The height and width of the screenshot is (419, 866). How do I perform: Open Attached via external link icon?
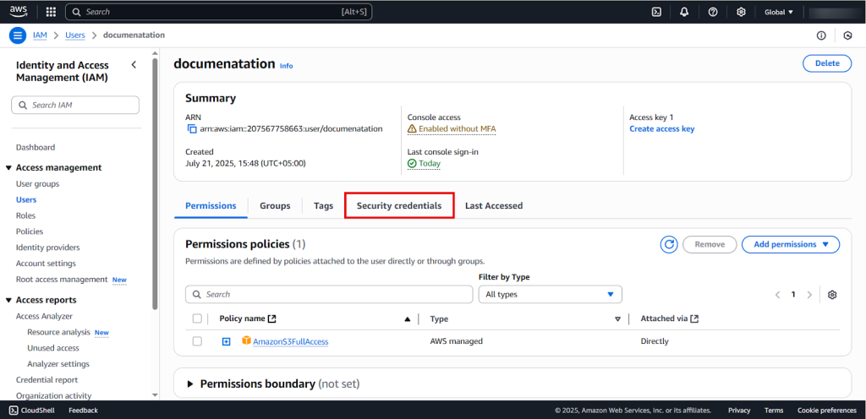[x=694, y=318]
